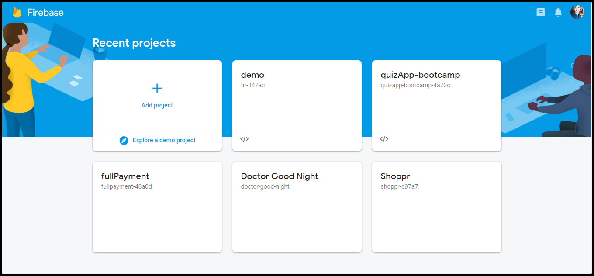Open the user account avatar
Screen dimensions: 594x276
(x=577, y=12)
